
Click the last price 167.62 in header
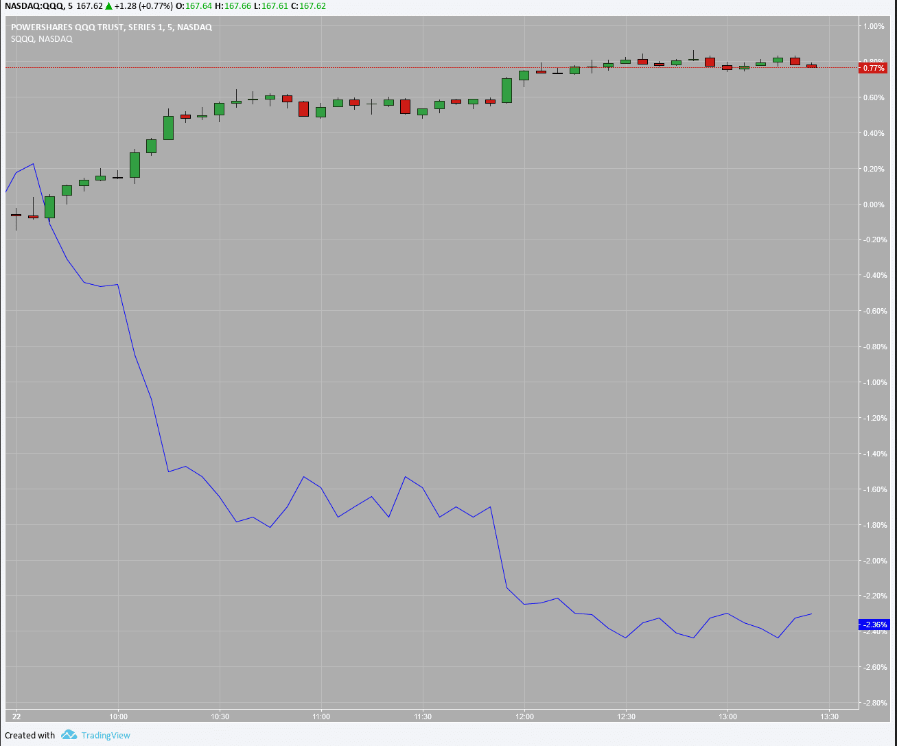point(89,6)
